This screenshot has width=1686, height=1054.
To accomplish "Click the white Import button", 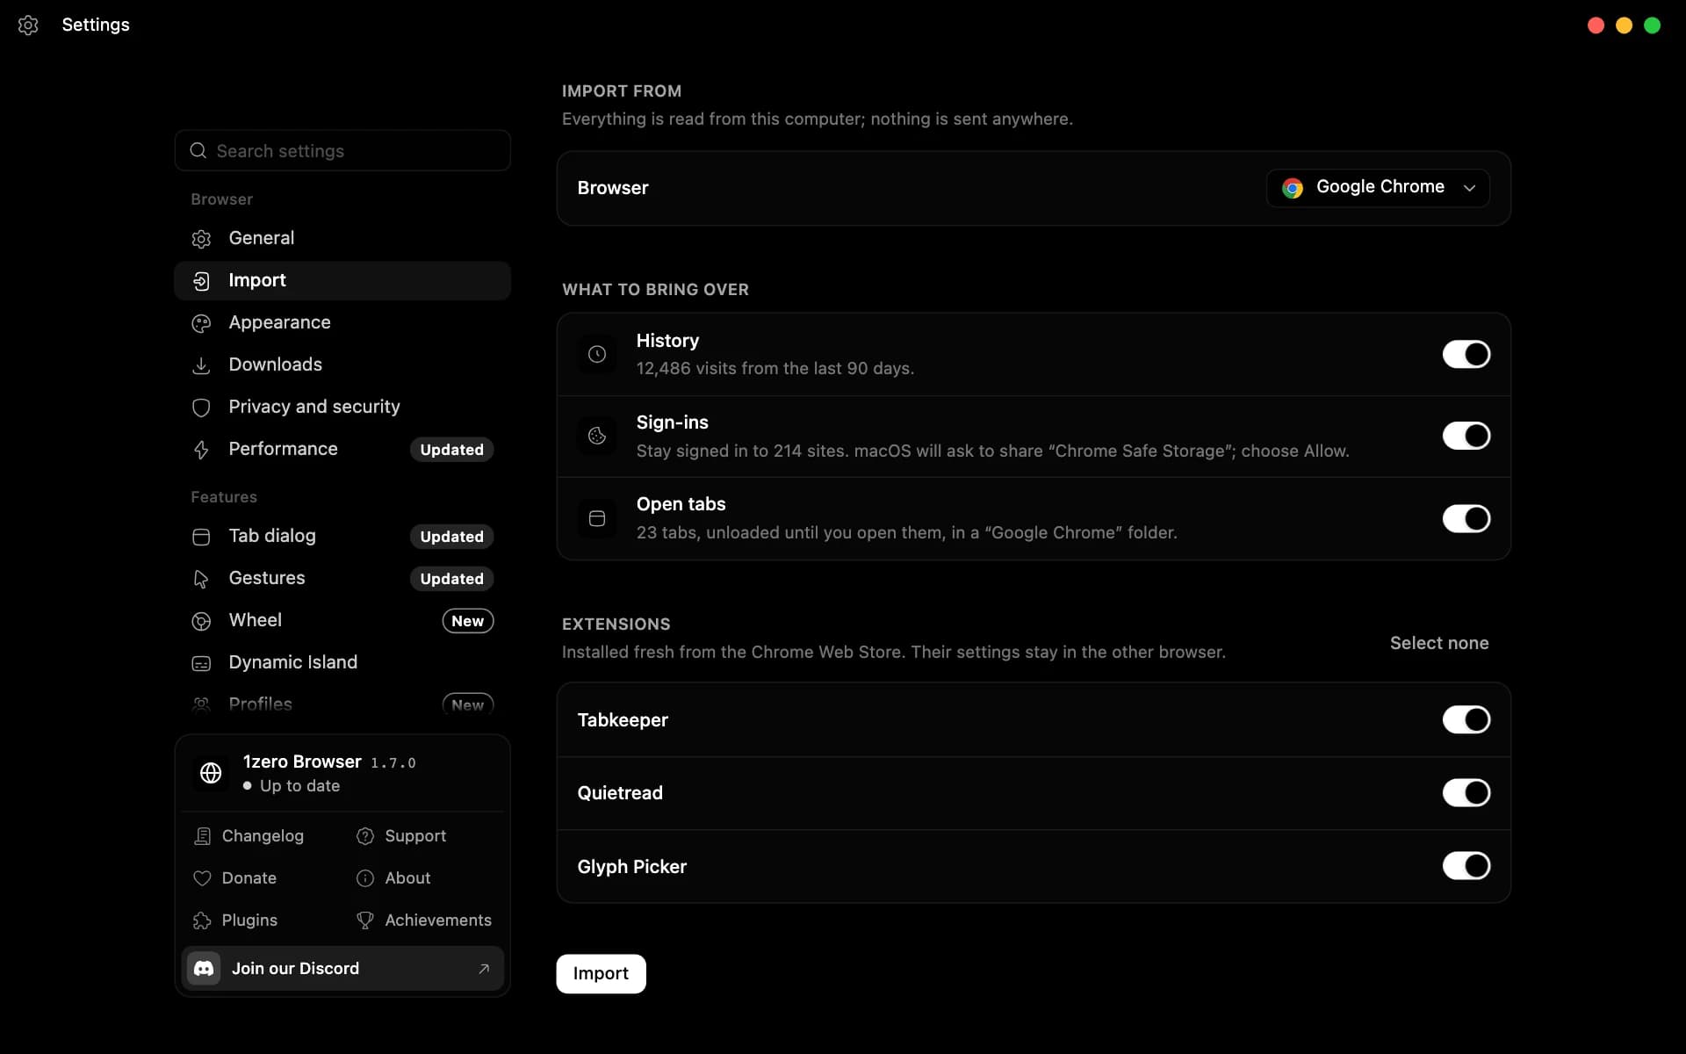I will click(601, 973).
